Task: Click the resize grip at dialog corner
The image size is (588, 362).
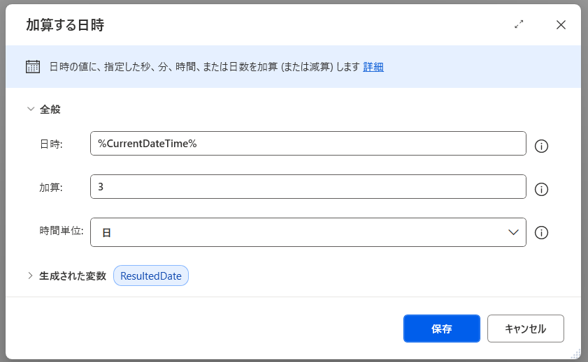Action: pos(576,353)
